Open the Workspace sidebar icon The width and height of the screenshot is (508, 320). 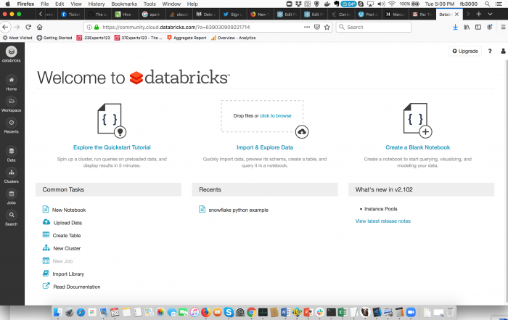(x=11, y=102)
